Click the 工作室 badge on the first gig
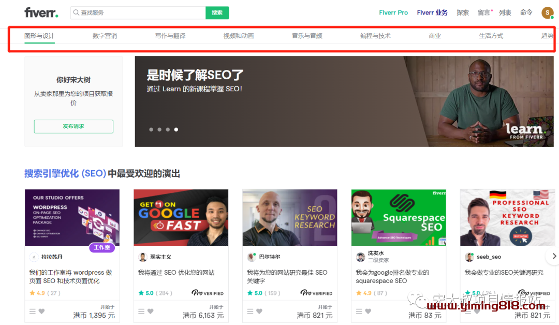The height and width of the screenshot is (325, 559). (x=102, y=248)
